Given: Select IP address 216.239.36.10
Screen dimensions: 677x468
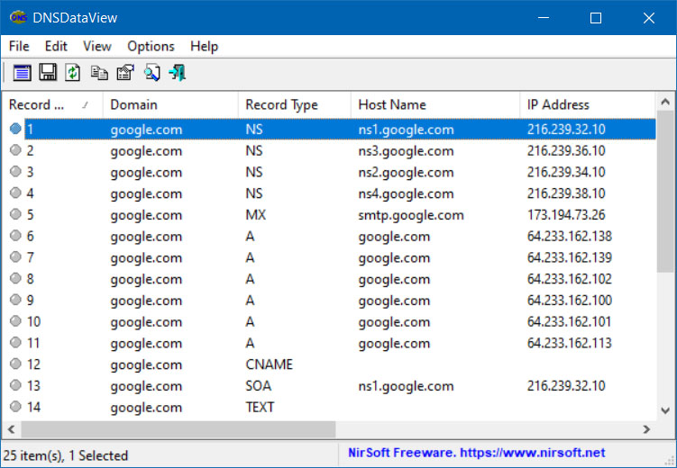Looking at the screenshot, I should [566, 150].
